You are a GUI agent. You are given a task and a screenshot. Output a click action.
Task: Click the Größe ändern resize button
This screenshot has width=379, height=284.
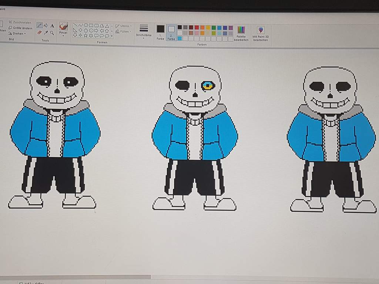click(x=20, y=28)
